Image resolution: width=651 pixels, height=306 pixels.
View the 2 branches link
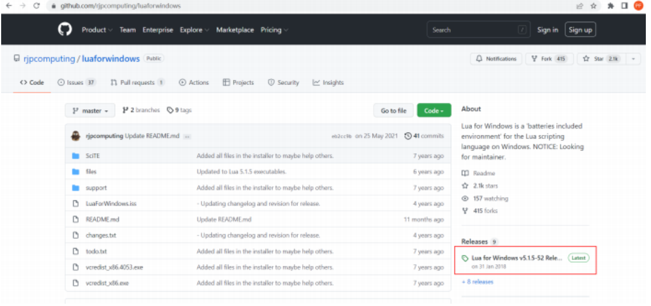(x=141, y=110)
